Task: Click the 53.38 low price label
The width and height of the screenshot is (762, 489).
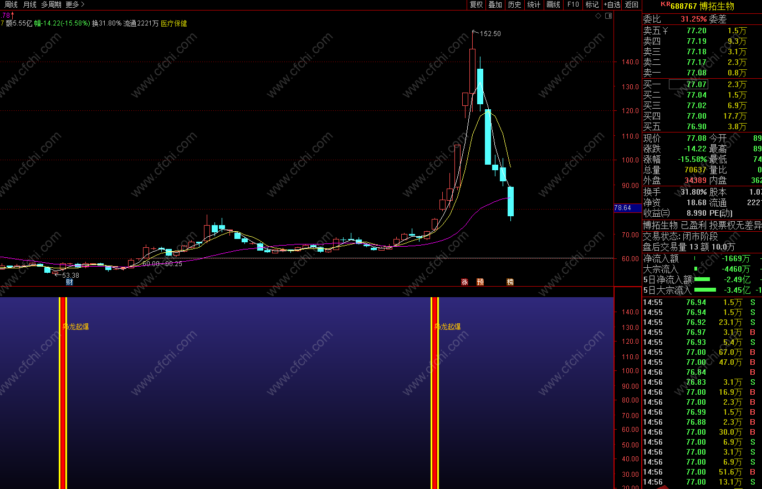Action: tap(70, 275)
